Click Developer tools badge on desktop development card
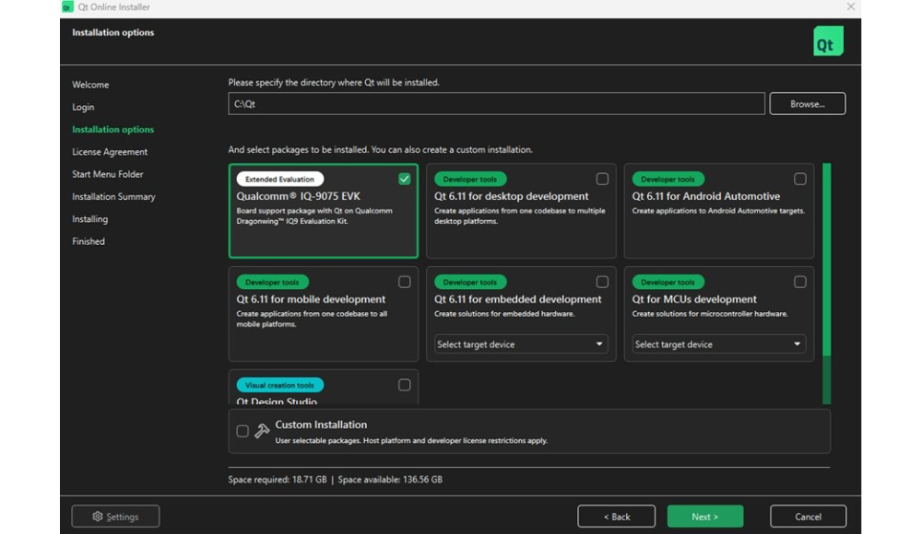The width and height of the screenshot is (922, 534). click(x=470, y=180)
